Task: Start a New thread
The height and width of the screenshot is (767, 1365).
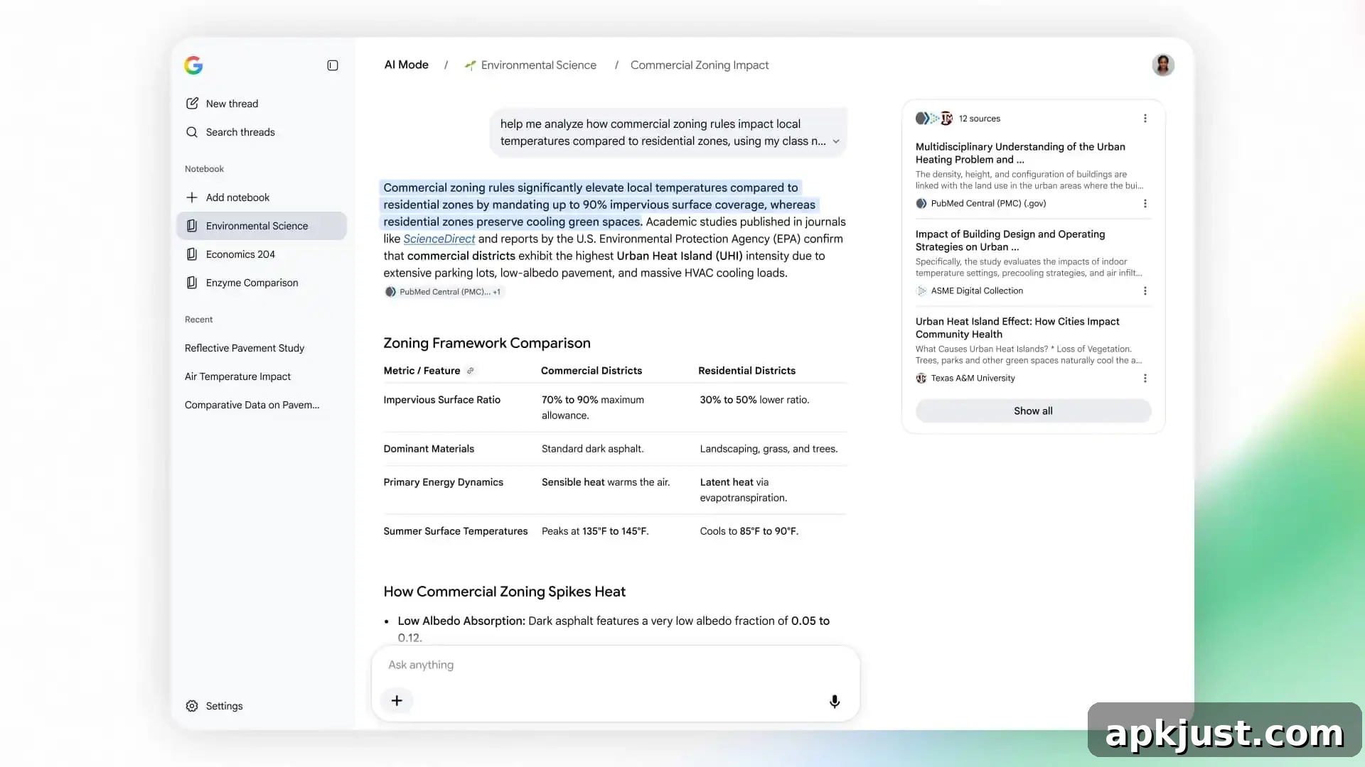Action: click(222, 104)
